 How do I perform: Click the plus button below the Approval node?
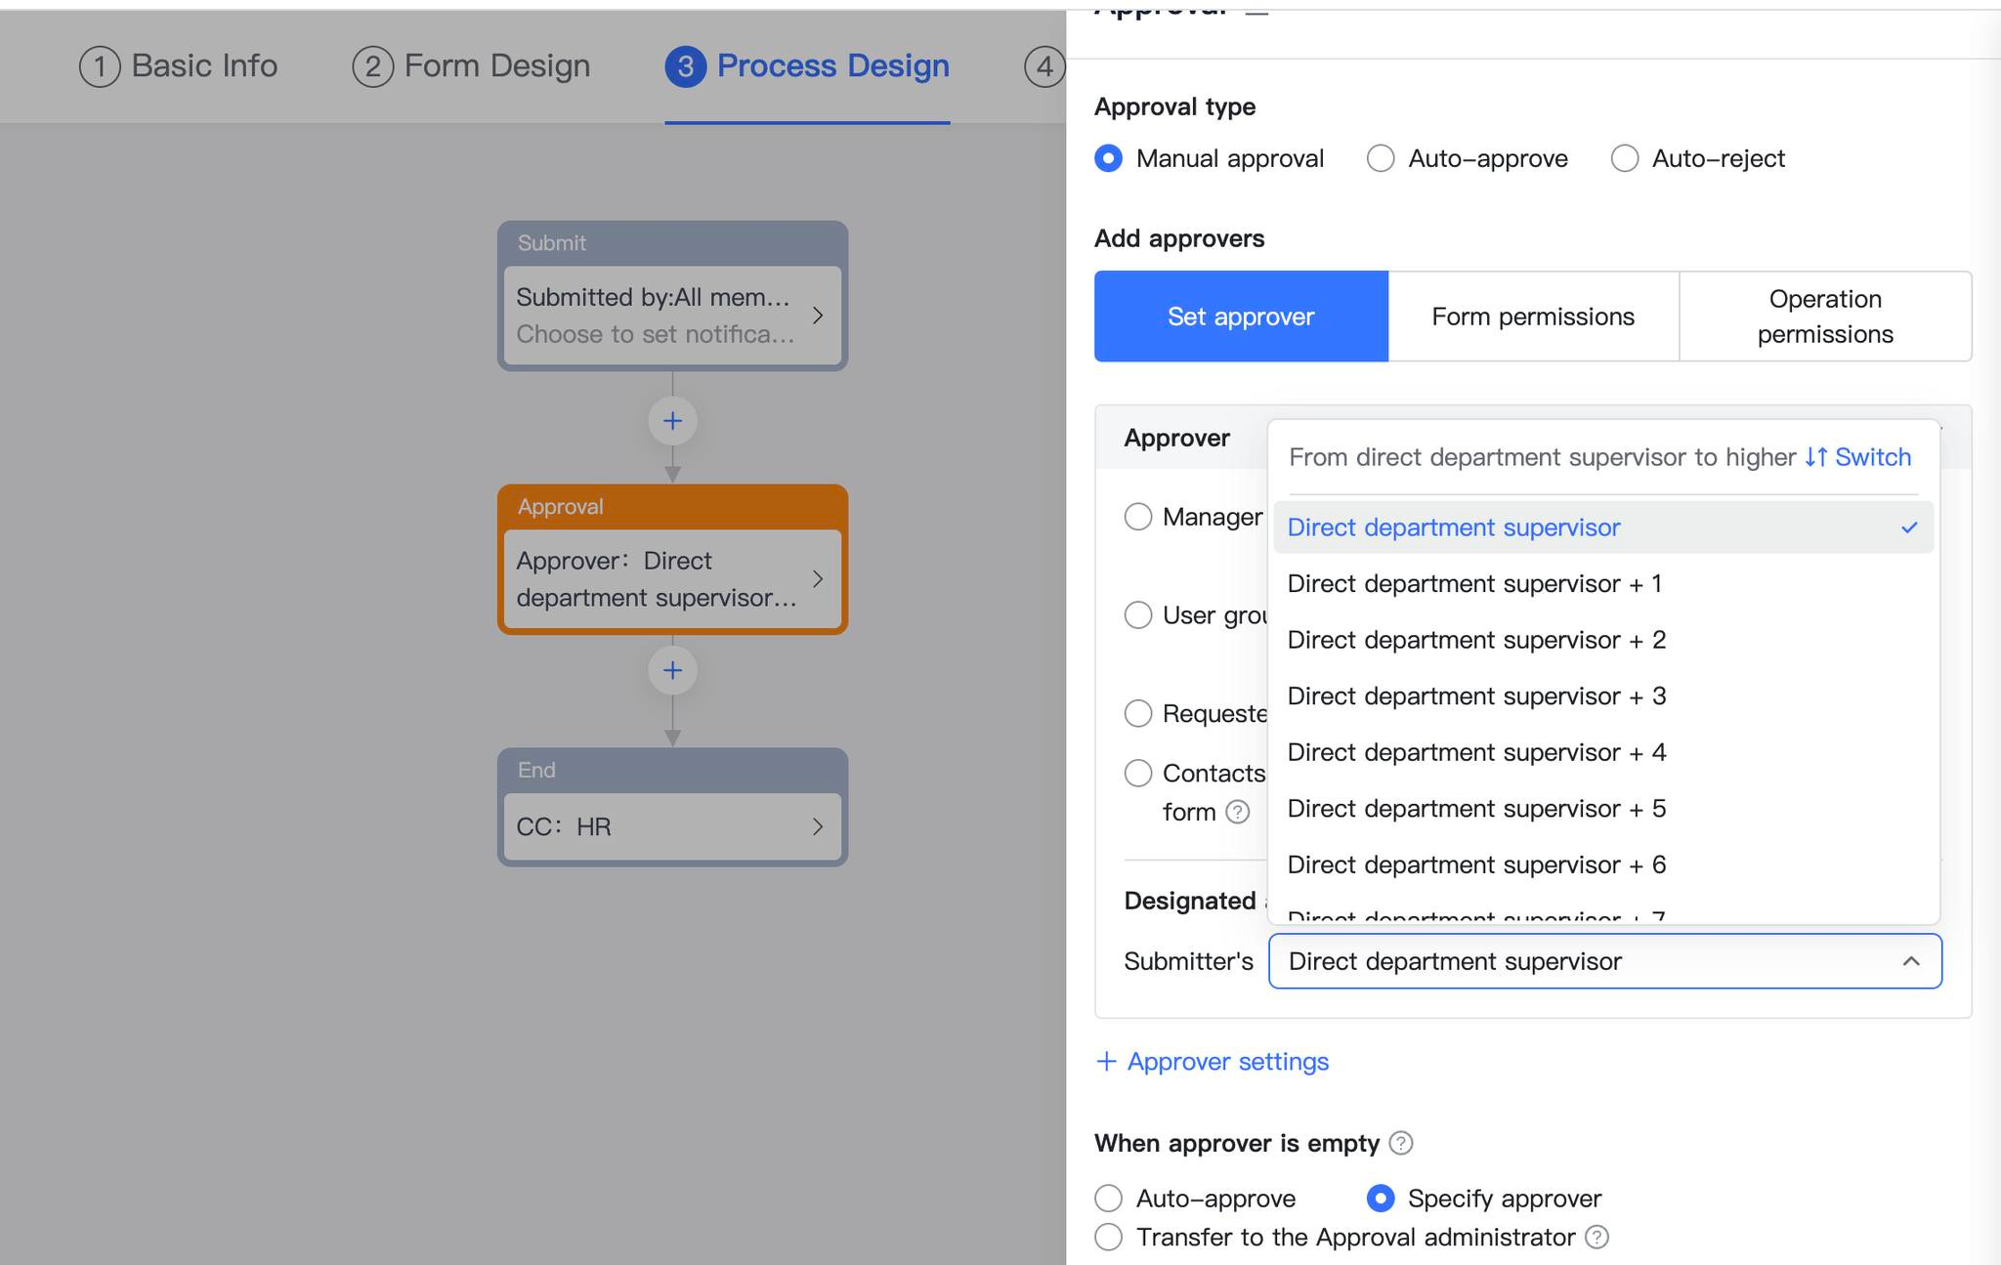(x=672, y=670)
